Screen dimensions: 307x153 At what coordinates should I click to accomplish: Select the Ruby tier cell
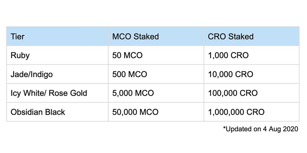[x=20, y=55]
